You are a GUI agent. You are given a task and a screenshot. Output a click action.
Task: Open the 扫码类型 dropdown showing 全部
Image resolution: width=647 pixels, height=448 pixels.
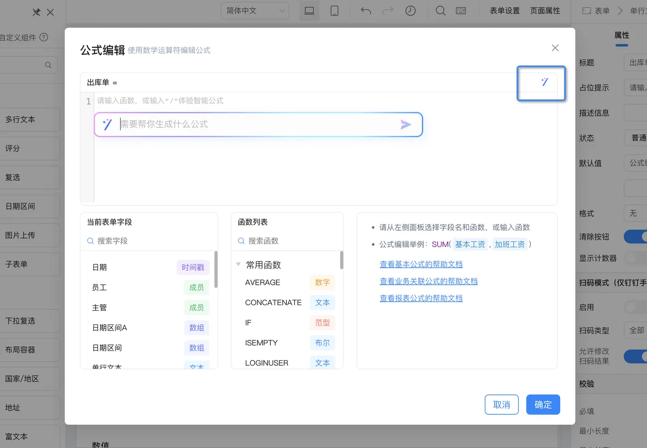click(636, 330)
